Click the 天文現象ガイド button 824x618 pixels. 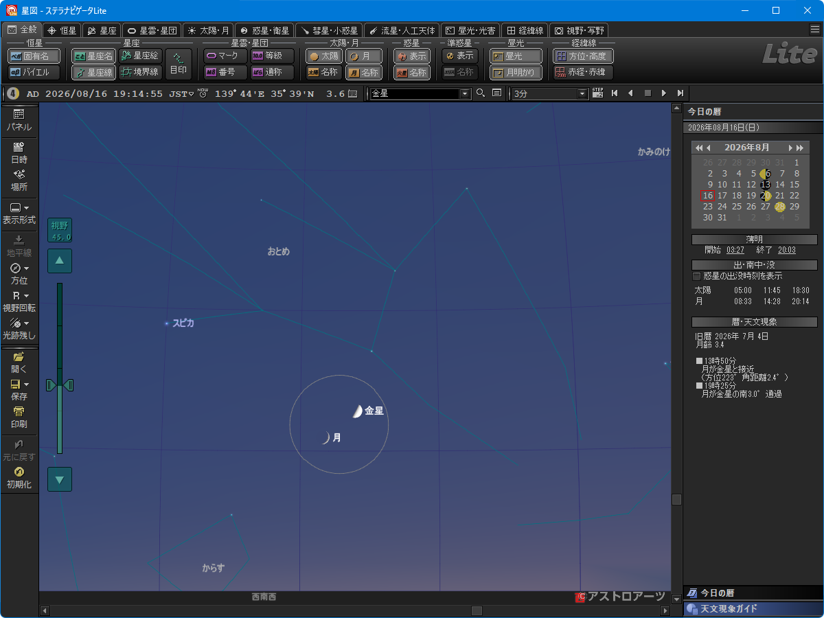[x=753, y=608]
